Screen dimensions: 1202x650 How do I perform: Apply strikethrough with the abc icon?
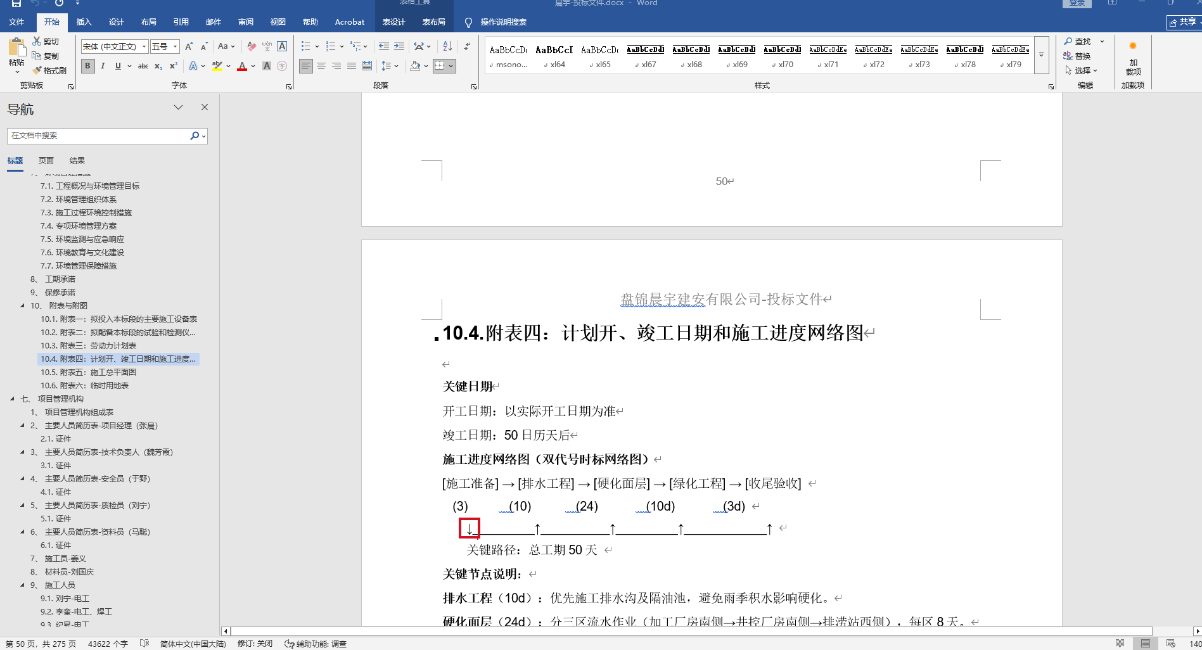click(x=143, y=66)
